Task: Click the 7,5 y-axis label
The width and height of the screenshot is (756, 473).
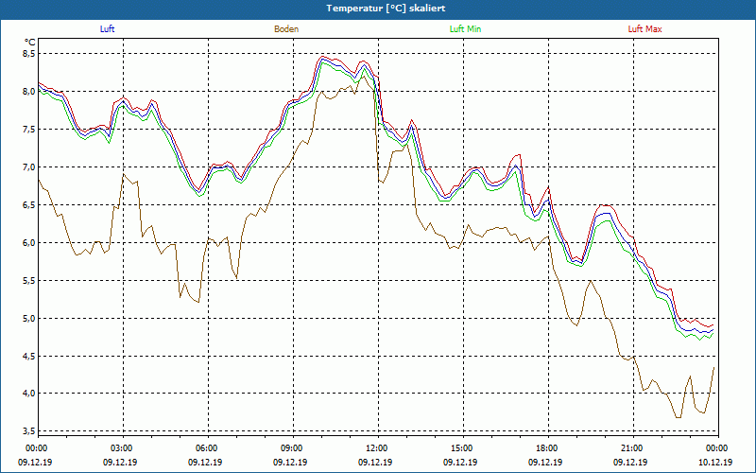Action: click(29, 129)
